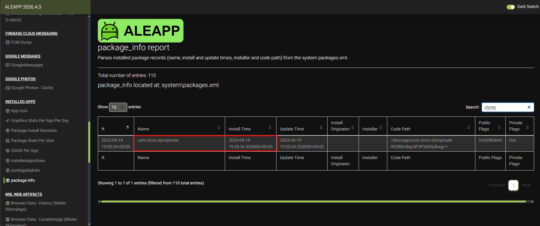Click the Package State Per User icon
The height and width of the screenshot is (226, 540).
coord(8,140)
